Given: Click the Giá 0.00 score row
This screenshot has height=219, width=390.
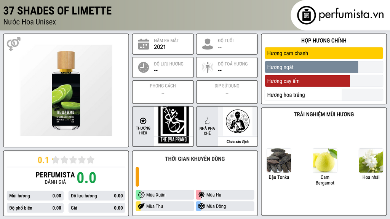Looking at the screenshot, I should (97, 208).
